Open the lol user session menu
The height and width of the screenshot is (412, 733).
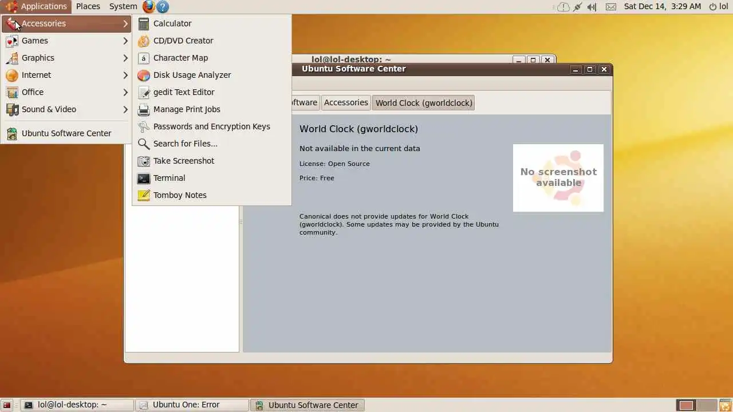point(720,6)
